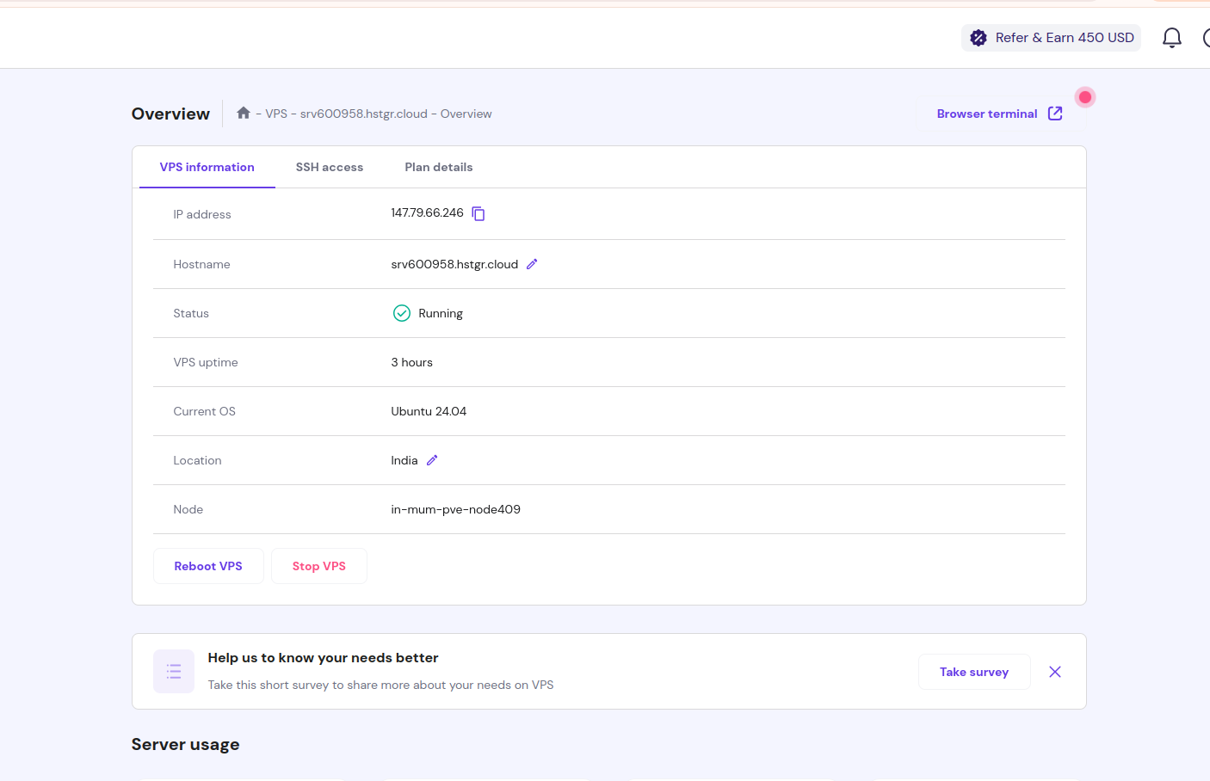1210x781 pixels.
Task: Click the Refer & Earn badge icon
Action: click(x=978, y=38)
